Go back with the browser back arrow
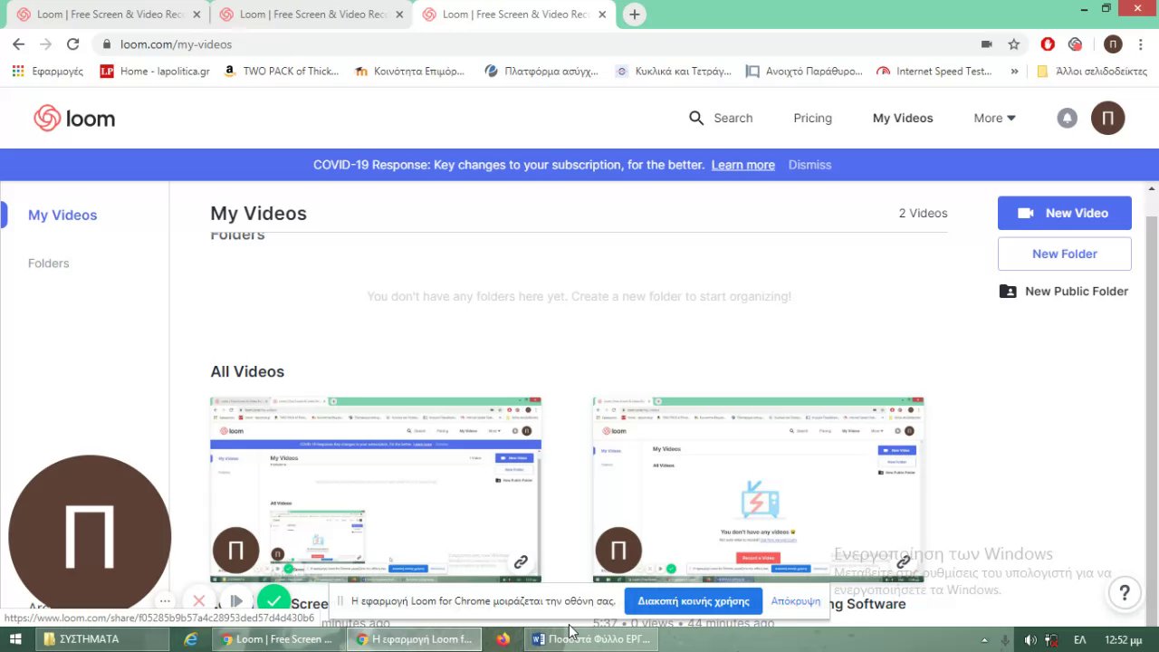The width and height of the screenshot is (1159, 652). click(x=18, y=43)
